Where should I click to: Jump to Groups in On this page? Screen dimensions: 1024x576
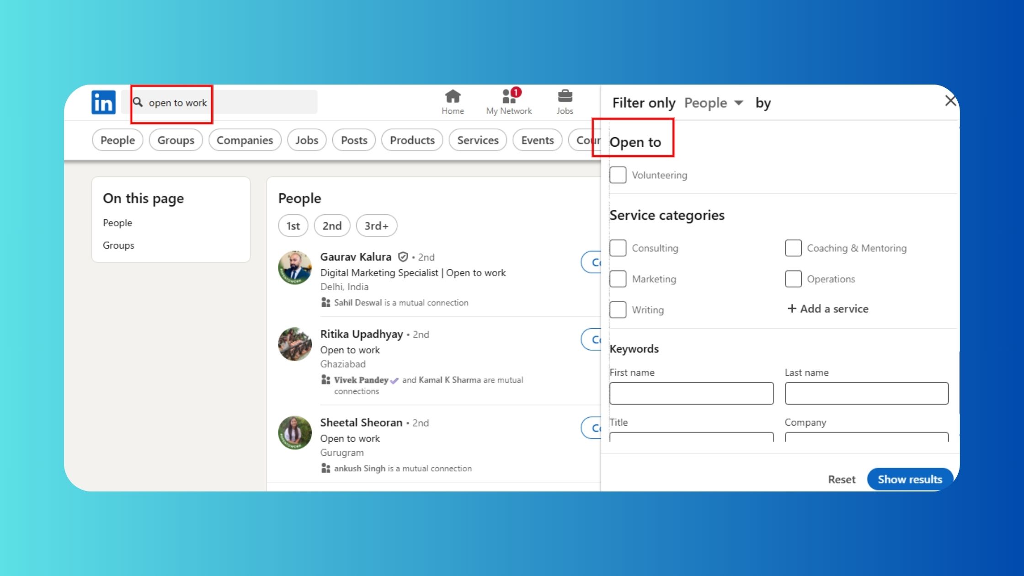click(x=118, y=245)
